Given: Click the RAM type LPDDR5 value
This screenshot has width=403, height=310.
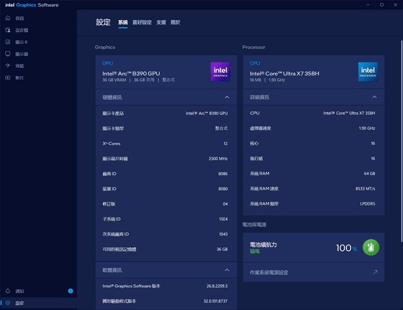Looking at the screenshot, I should click(x=367, y=204).
